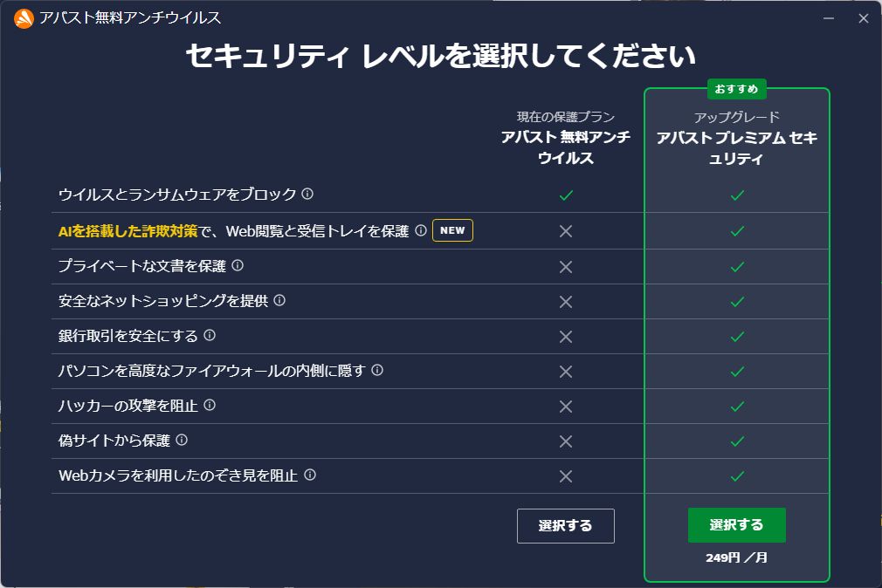Open info icon for プライベートな文書を保護
882x588 pixels.
237,265
